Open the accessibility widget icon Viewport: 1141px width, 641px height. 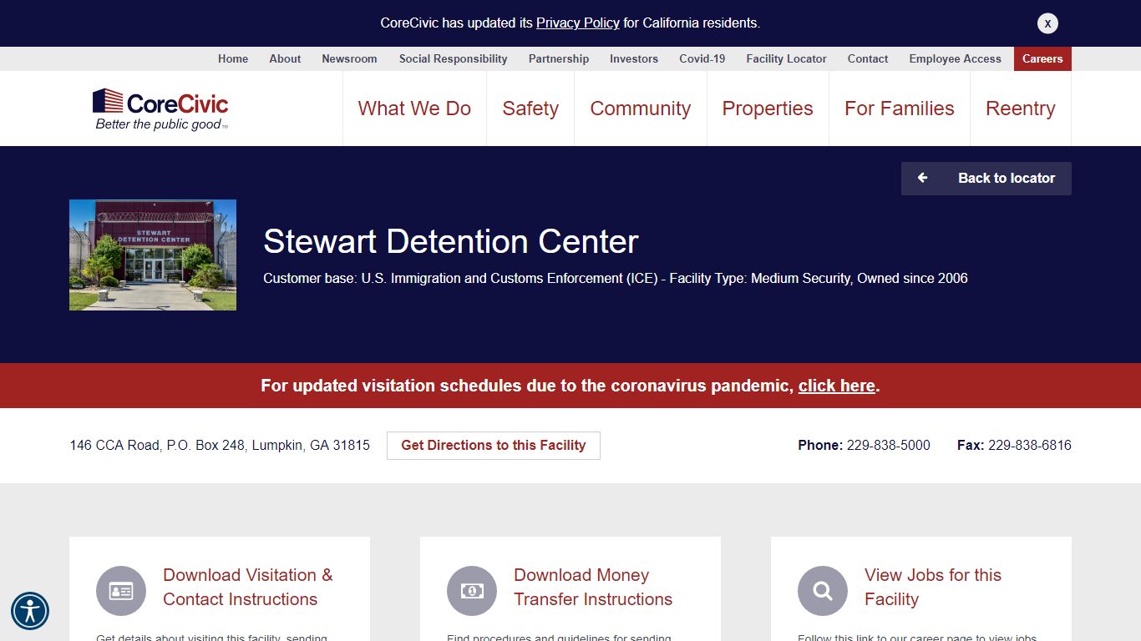point(30,611)
